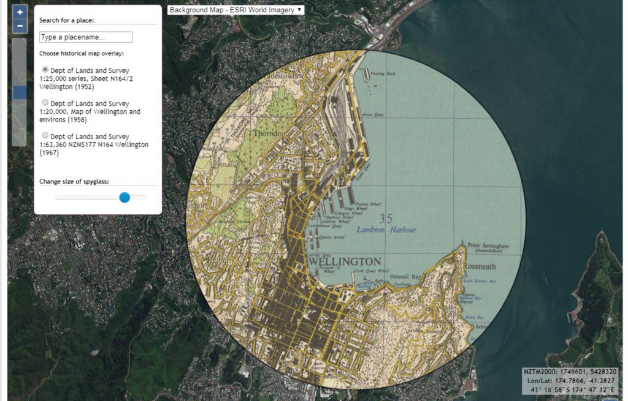The image size is (628, 401).
Task: Click the Roseneath label on the map
Action: coord(480,267)
